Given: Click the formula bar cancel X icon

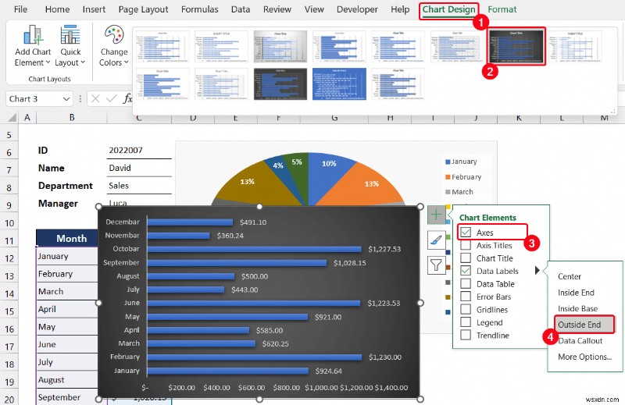Looking at the screenshot, I should [95, 98].
